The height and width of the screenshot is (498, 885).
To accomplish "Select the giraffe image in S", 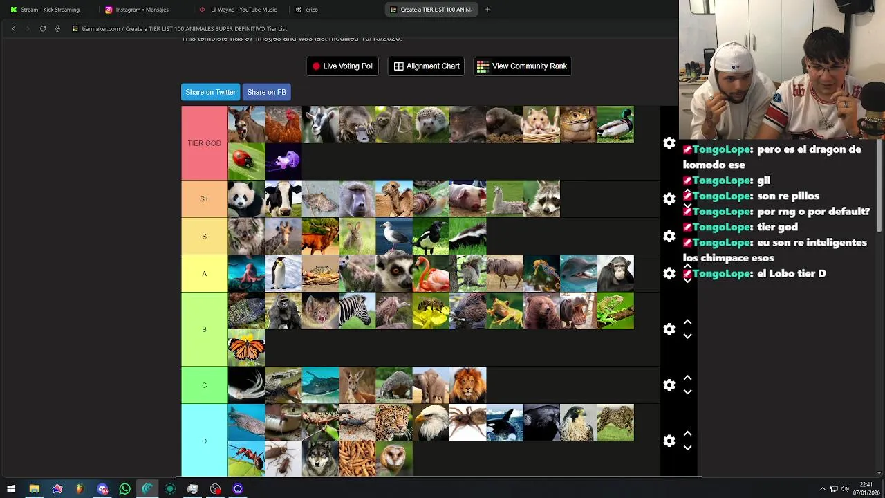I will click(283, 237).
